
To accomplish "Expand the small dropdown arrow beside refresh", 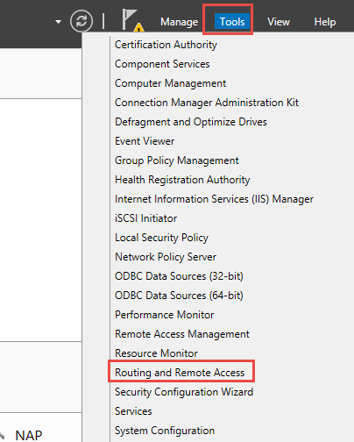I will [x=59, y=22].
